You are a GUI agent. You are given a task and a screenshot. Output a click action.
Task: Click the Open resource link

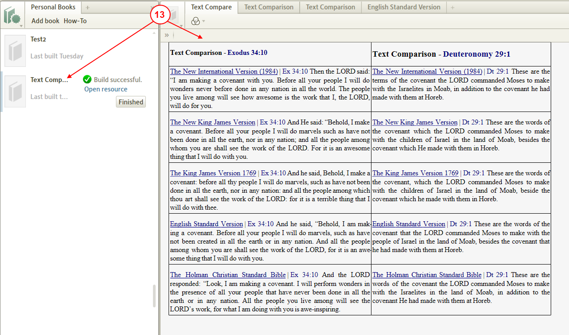pos(106,89)
